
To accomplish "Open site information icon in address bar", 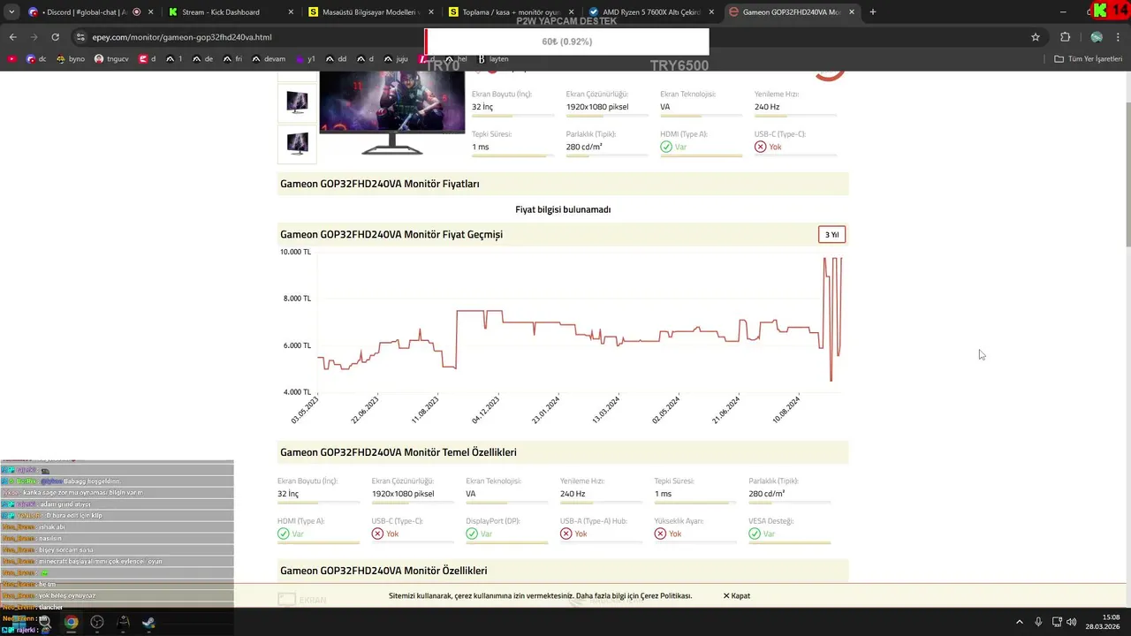I will 80,37.
